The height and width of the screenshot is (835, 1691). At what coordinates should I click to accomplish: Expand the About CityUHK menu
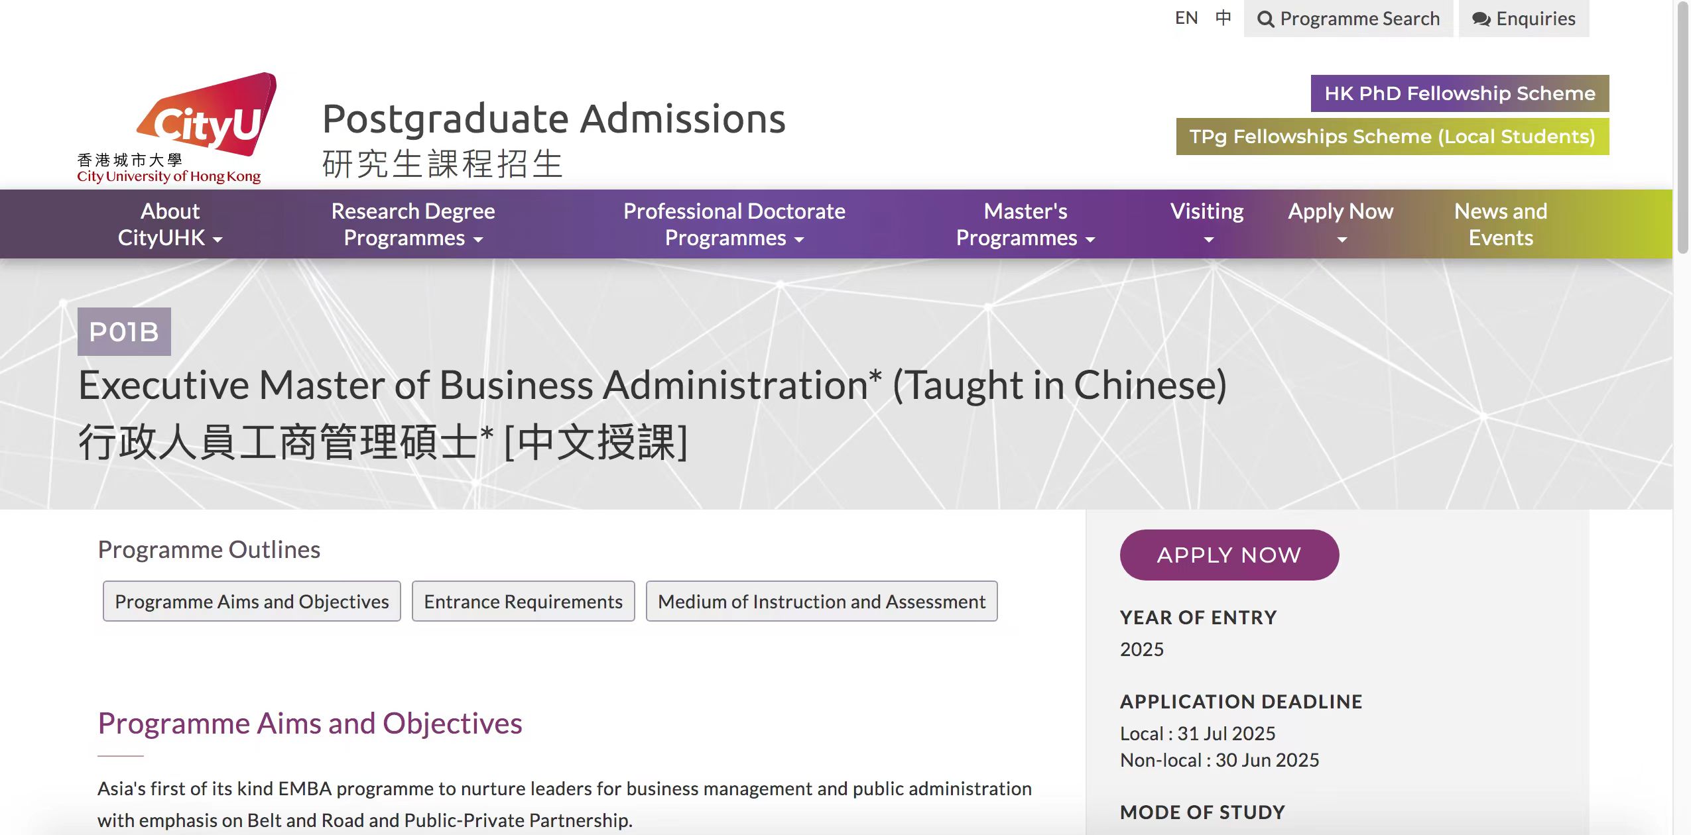[x=170, y=224]
